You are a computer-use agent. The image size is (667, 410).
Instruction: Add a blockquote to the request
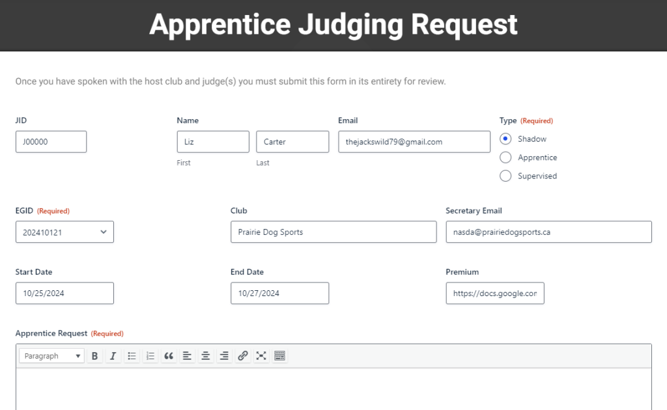click(169, 356)
